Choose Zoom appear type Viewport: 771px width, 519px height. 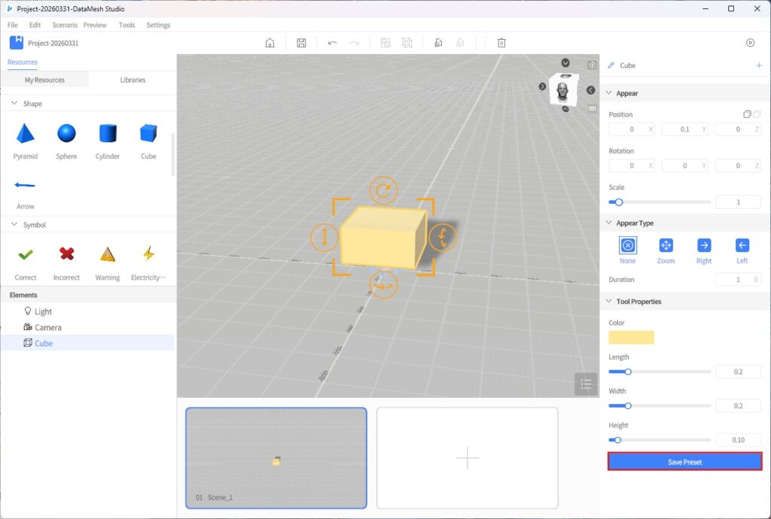[666, 245]
